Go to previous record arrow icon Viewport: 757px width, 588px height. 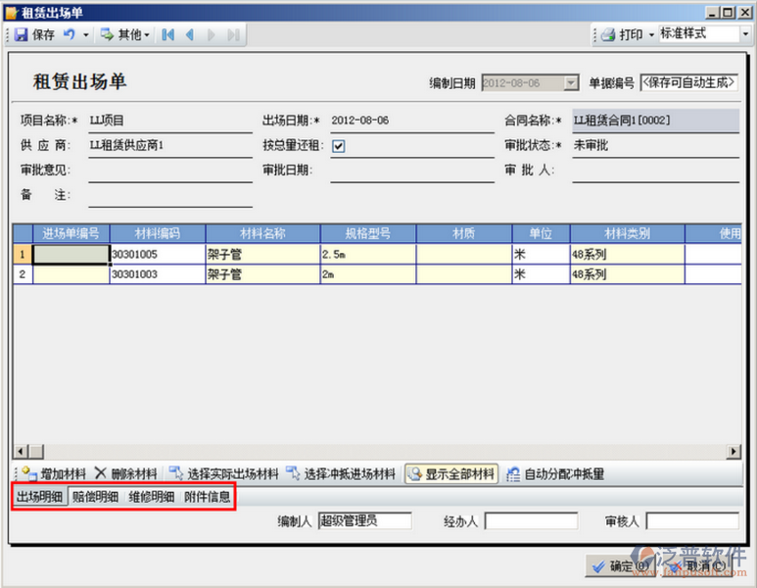point(190,34)
